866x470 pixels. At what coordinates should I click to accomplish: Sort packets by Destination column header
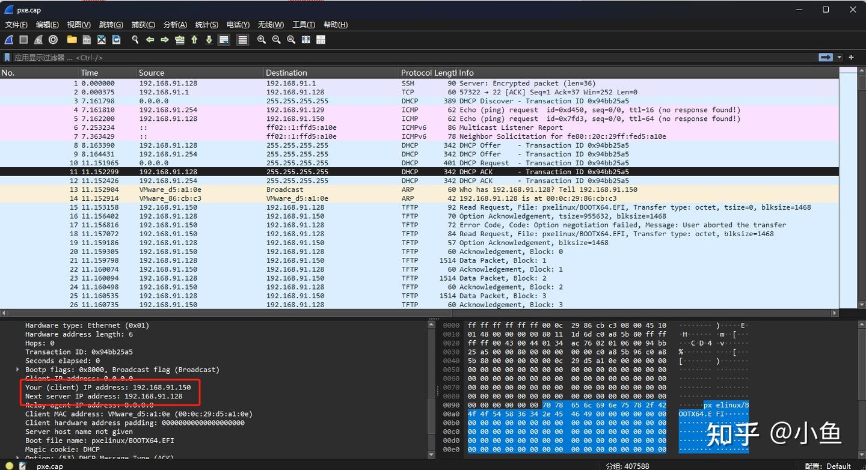pos(331,73)
